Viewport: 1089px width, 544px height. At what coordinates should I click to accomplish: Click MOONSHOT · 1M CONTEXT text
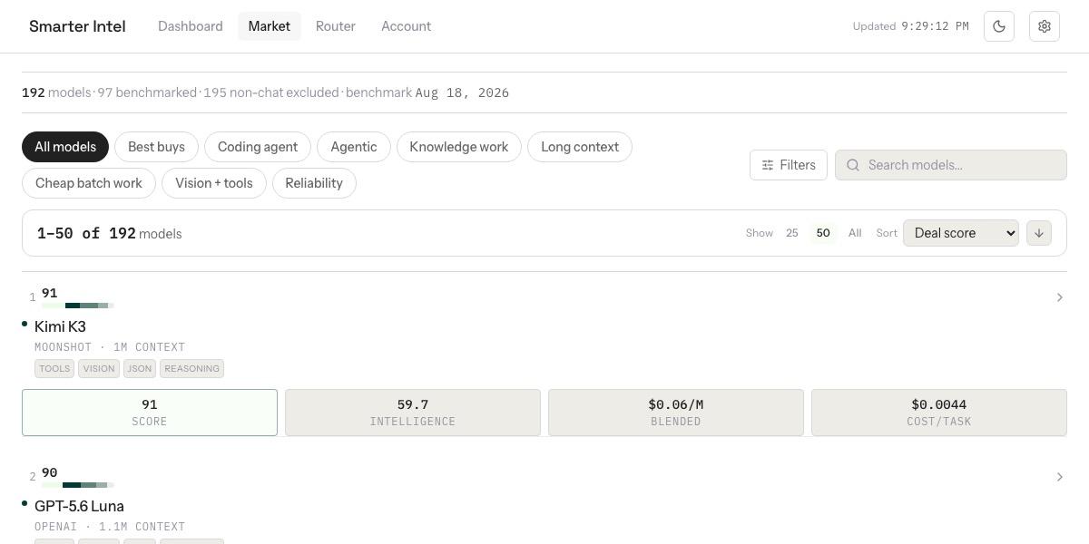coord(110,347)
